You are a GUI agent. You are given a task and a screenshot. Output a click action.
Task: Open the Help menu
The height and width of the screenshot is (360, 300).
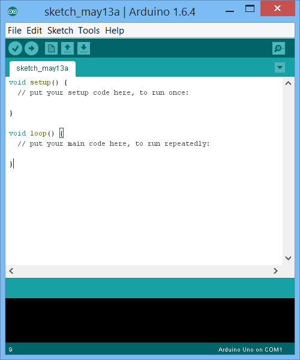115,31
